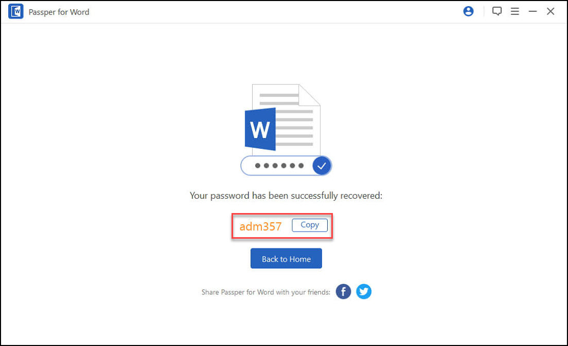Share on Twitter
Screen dimensions: 568x346
[x=364, y=292]
